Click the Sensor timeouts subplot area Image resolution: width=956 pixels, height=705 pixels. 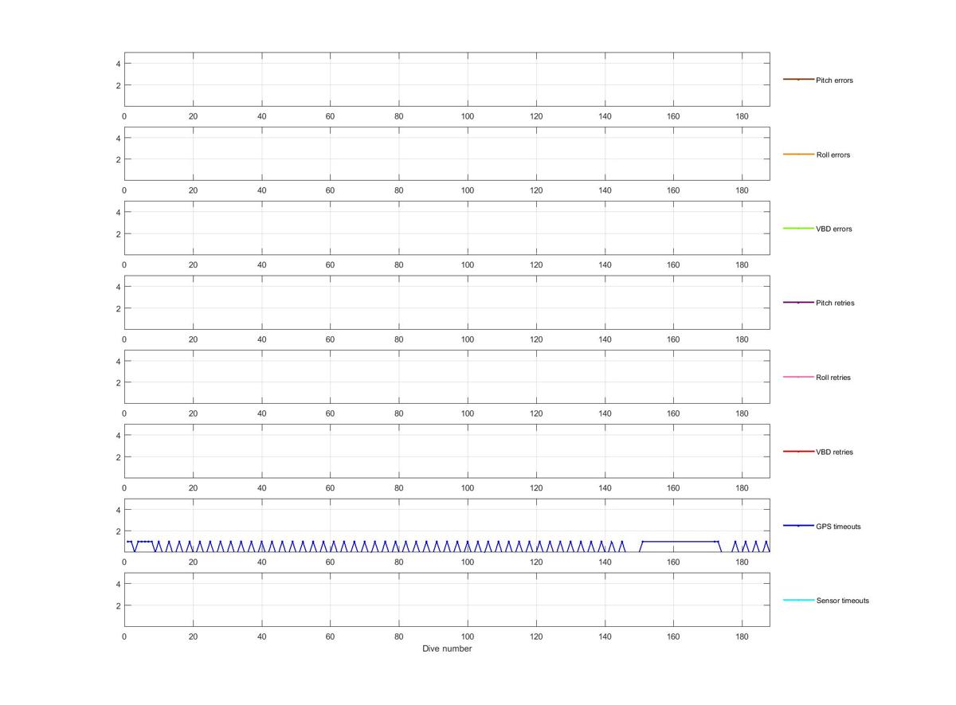447,600
